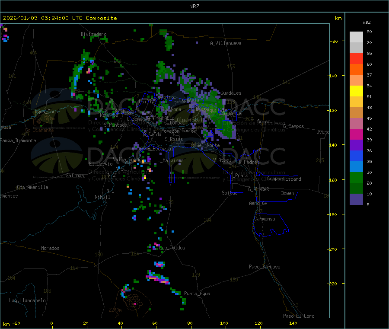Image resolution: width=389 pixels, height=329 pixels.
Task: Select the Agua_Toro location label
Action: tap(46, 112)
